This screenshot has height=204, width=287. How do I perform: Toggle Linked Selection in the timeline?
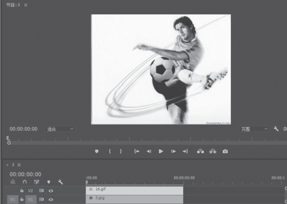(37, 182)
